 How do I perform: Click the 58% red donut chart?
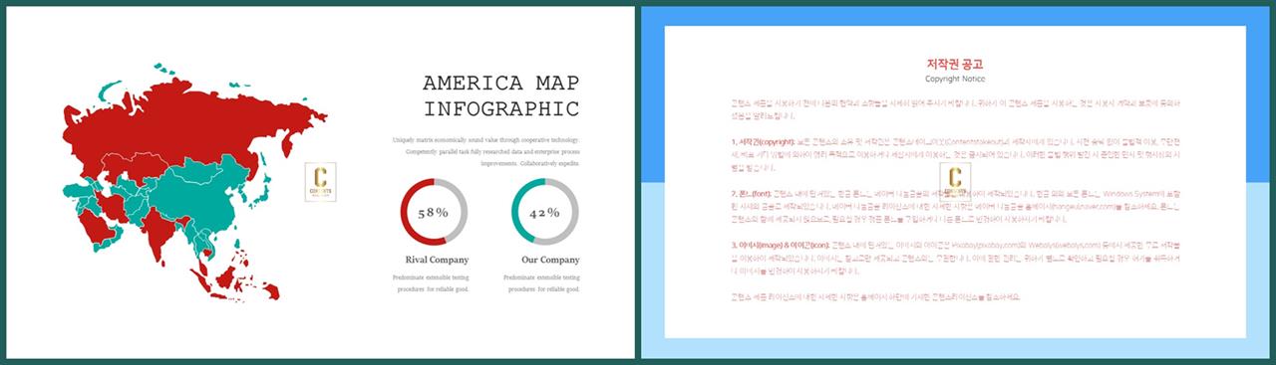pos(434,212)
